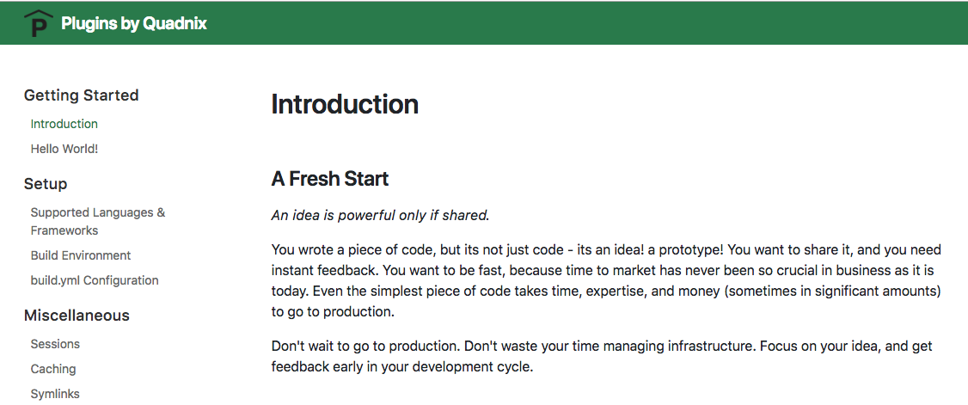Go to the Hello World! page
Viewport: 968px width, 405px height.
pyautogui.click(x=64, y=149)
